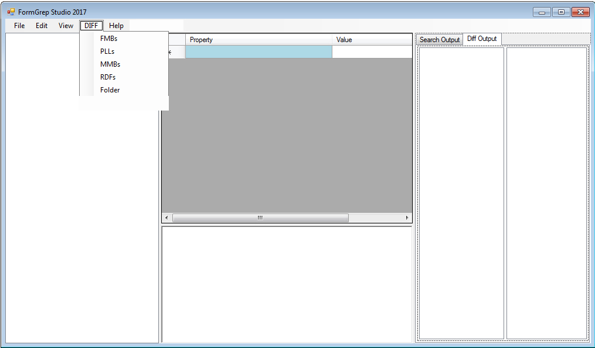Open the Edit menu
Screen dimensions: 595x348
coord(42,26)
